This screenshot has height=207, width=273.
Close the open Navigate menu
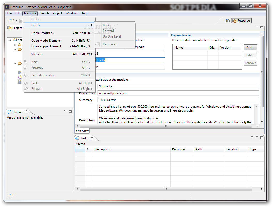(x=30, y=13)
